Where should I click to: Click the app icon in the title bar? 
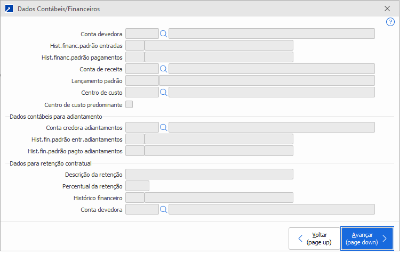9,9
